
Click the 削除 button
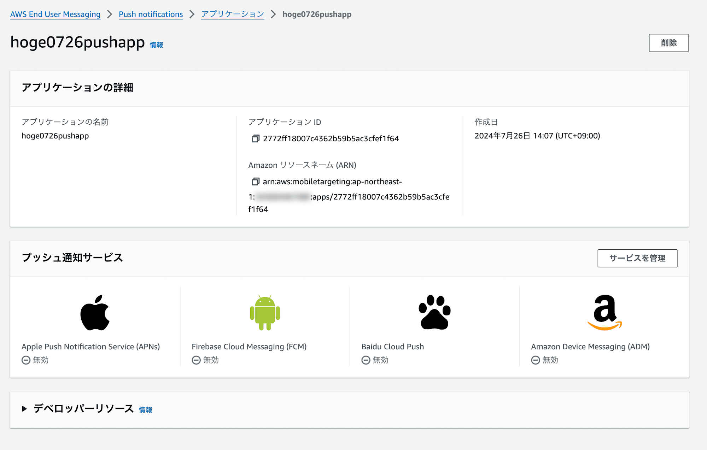(x=668, y=43)
